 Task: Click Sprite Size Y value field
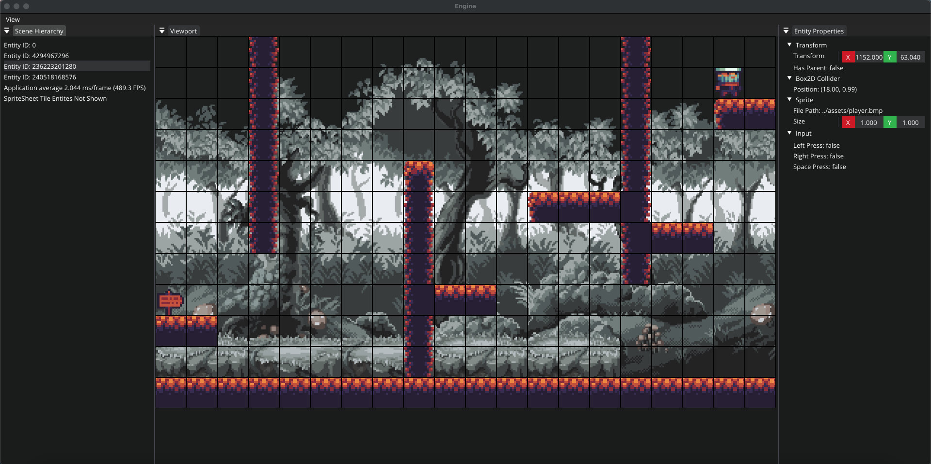tap(911, 123)
